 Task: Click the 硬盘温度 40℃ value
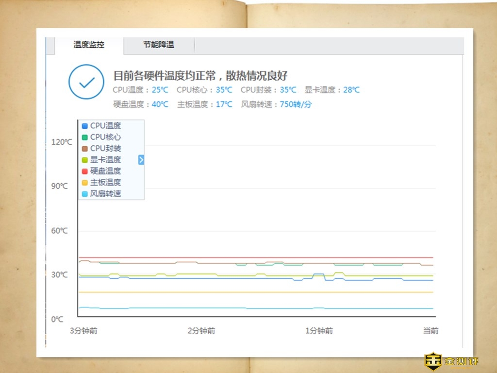(x=160, y=104)
